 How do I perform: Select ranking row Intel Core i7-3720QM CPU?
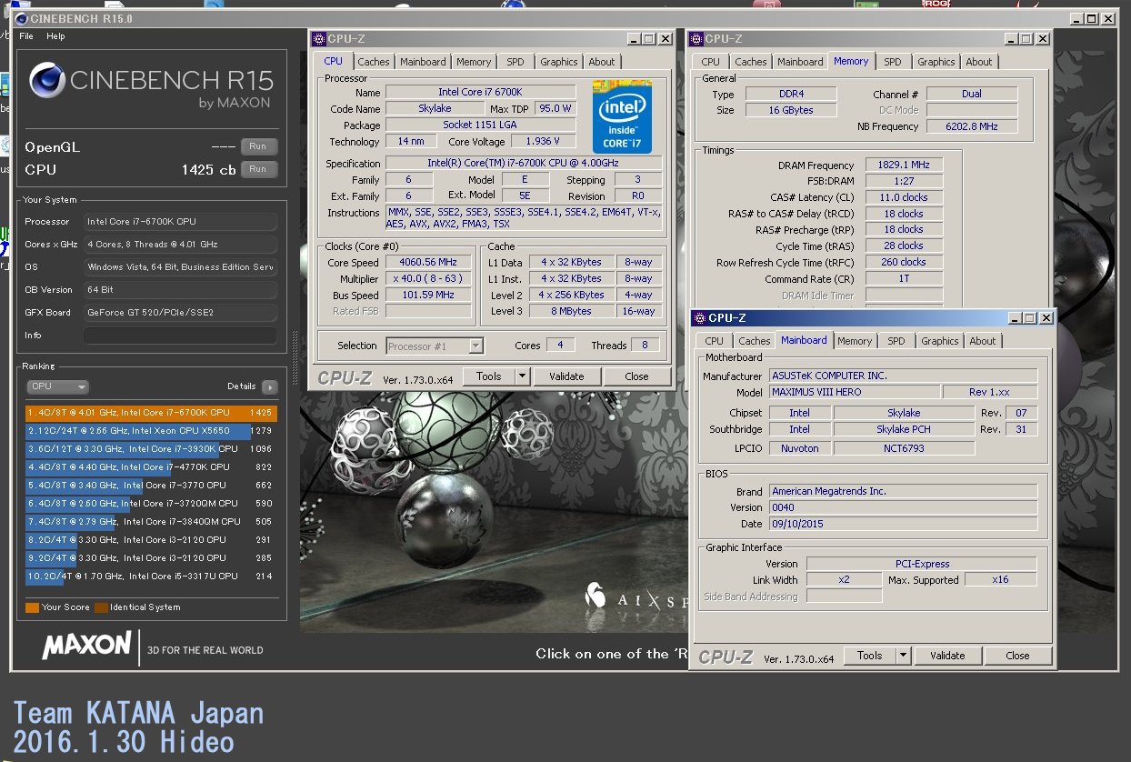click(151, 504)
